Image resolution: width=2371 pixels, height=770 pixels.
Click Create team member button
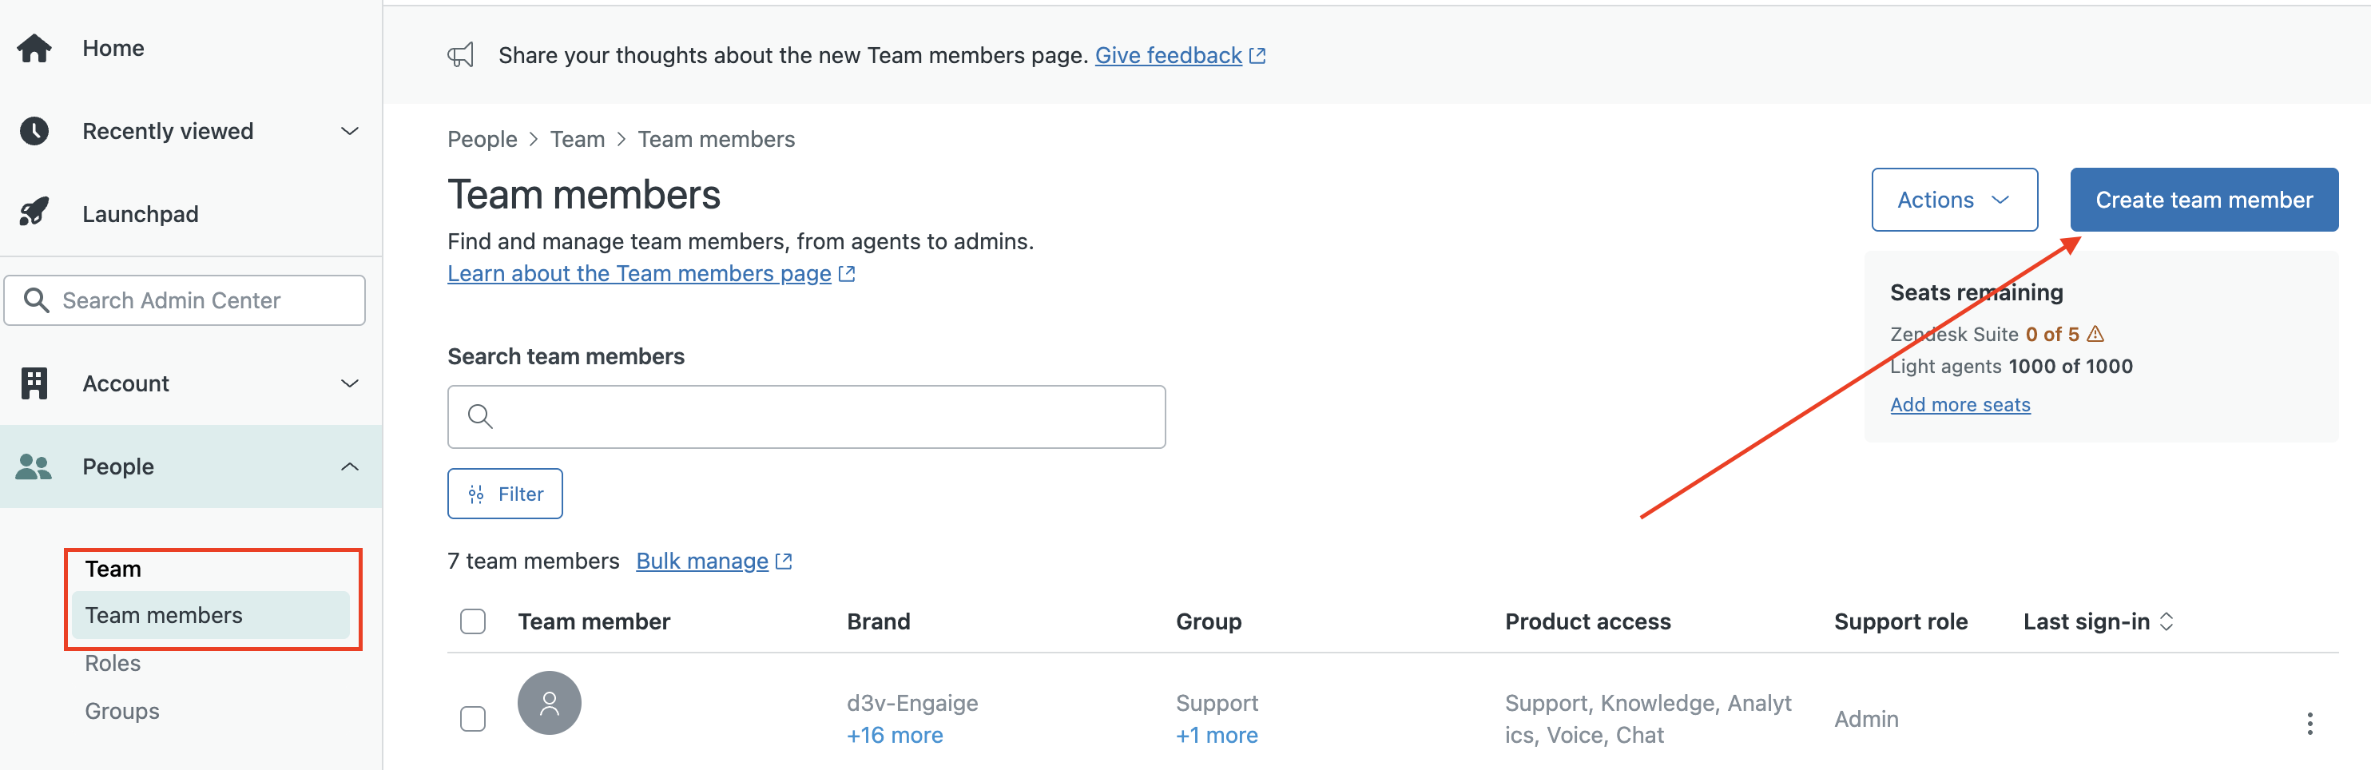pos(2203,200)
